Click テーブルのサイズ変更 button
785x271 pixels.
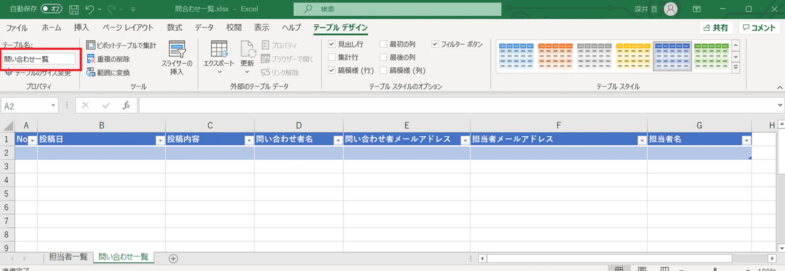pos(39,73)
